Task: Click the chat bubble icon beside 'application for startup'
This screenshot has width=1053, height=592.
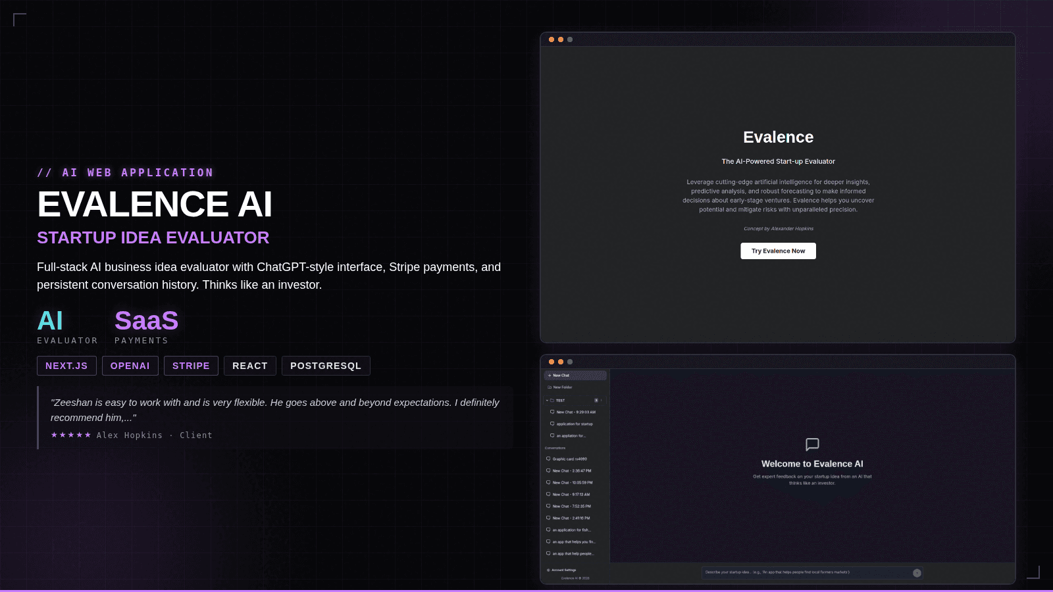Action: [552, 424]
